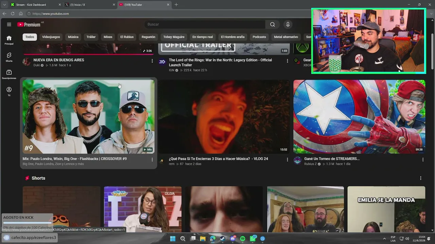Click the Buscar search field

coord(206,24)
